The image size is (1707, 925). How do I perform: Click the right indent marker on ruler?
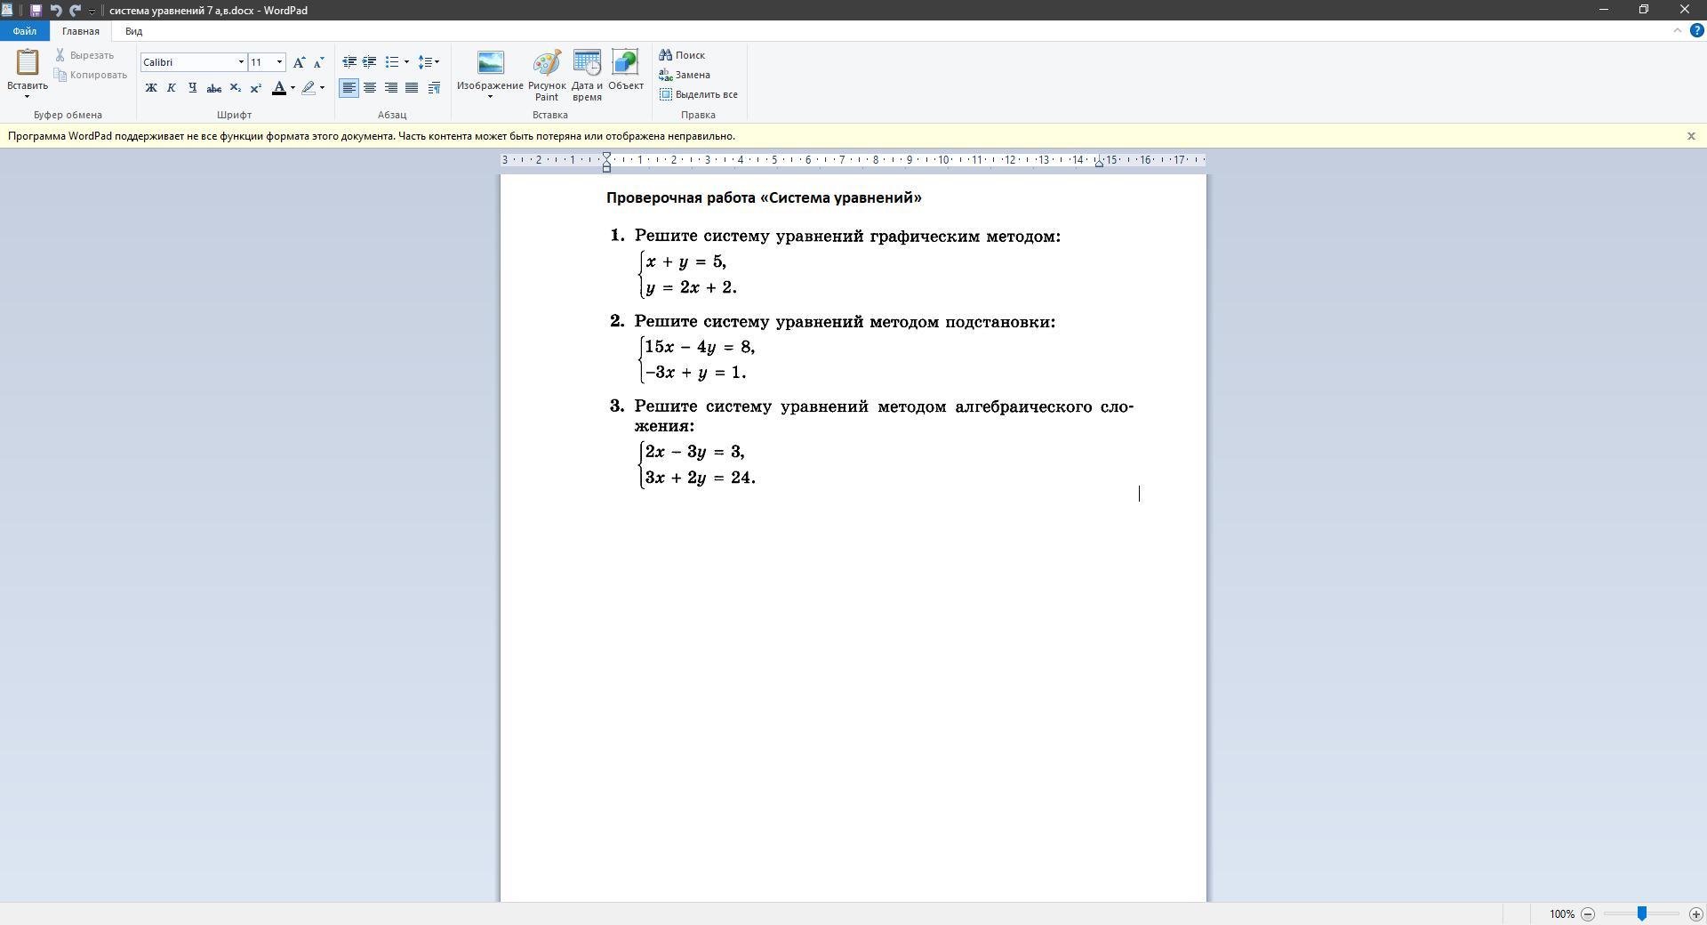tap(1100, 163)
